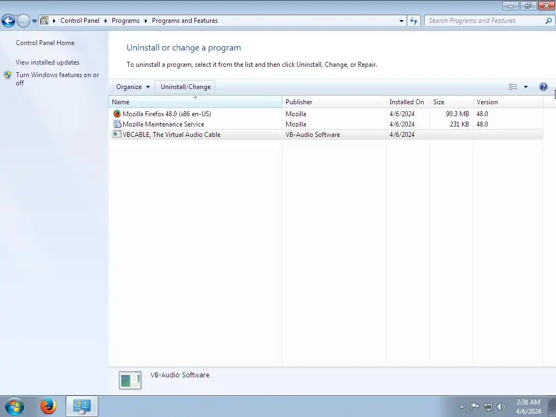Minimize the Programs and Features window

click(510, 5)
